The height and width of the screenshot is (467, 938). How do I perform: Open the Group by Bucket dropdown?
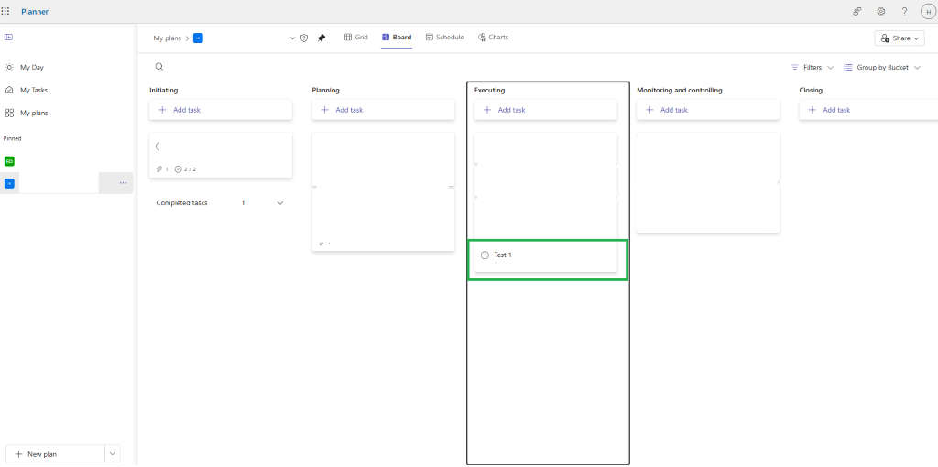point(882,68)
